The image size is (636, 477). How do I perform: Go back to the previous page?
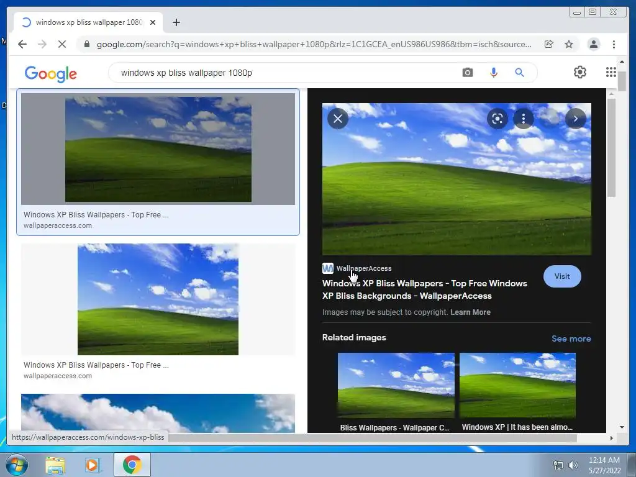(x=22, y=44)
